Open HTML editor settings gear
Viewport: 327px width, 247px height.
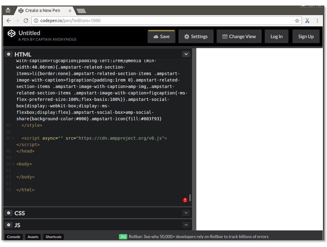(9, 54)
